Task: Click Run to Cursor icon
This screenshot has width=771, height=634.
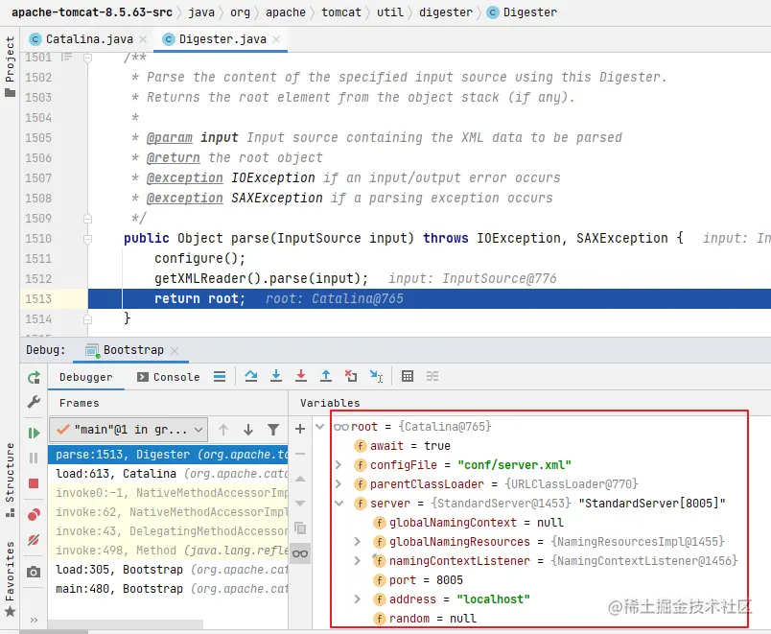Action: coord(376,376)
